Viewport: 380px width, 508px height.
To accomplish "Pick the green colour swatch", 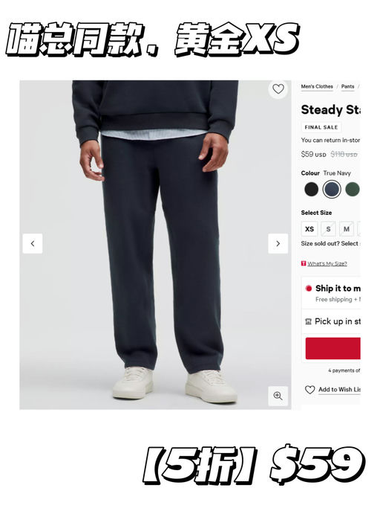I will [x=353, y=189].
